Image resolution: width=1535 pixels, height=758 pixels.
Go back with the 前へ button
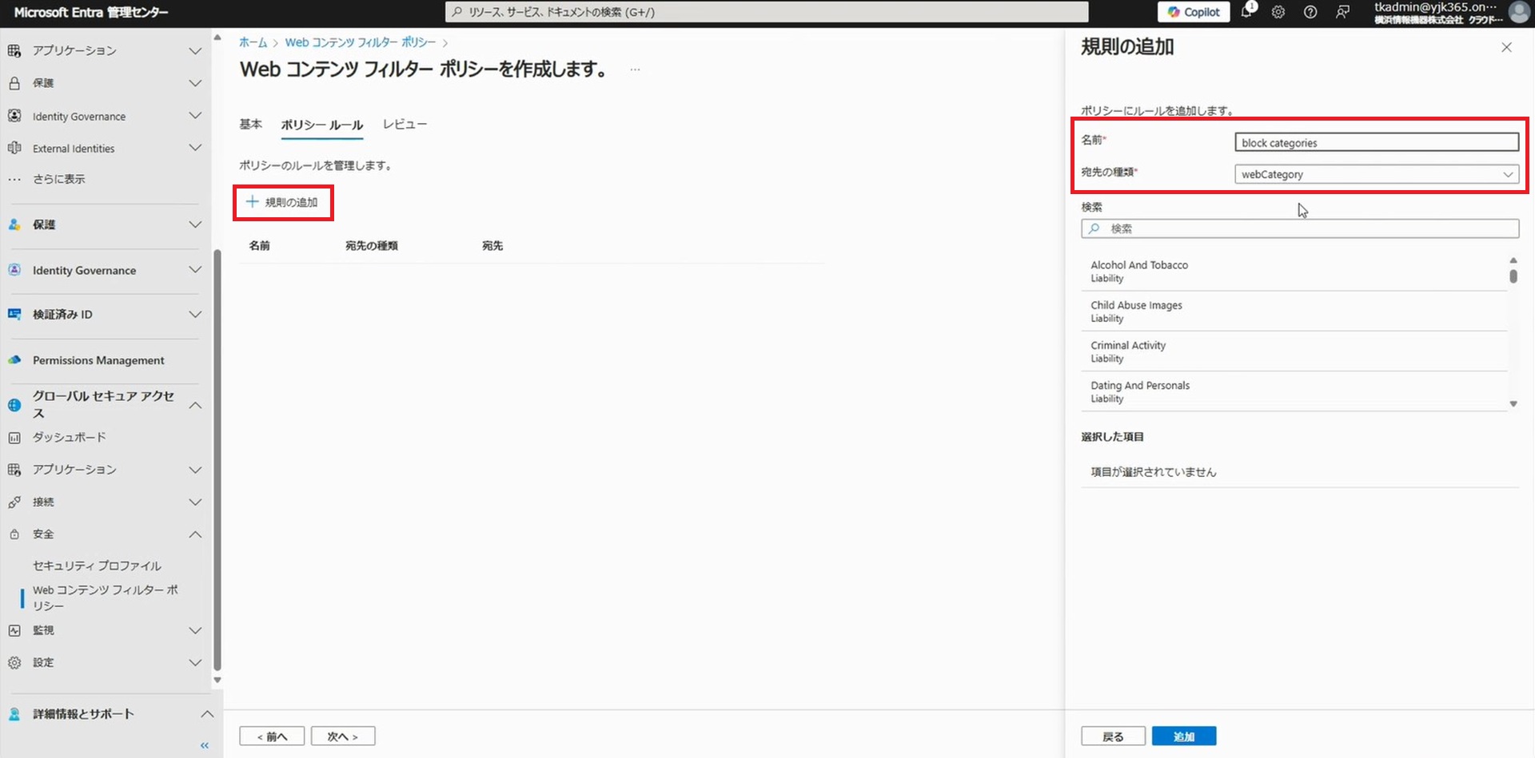pyautogui.click(x=272, y=736)
